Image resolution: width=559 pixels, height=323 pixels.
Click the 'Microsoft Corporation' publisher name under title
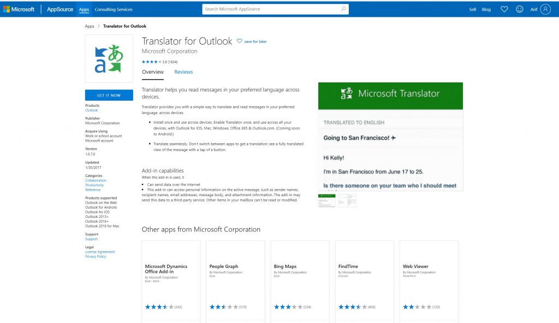tap(169, 51)
